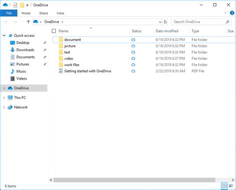This screenshot has width=236, height=190.
Task: Go forward with the Forward arrow
Action: tap(15, 22)
